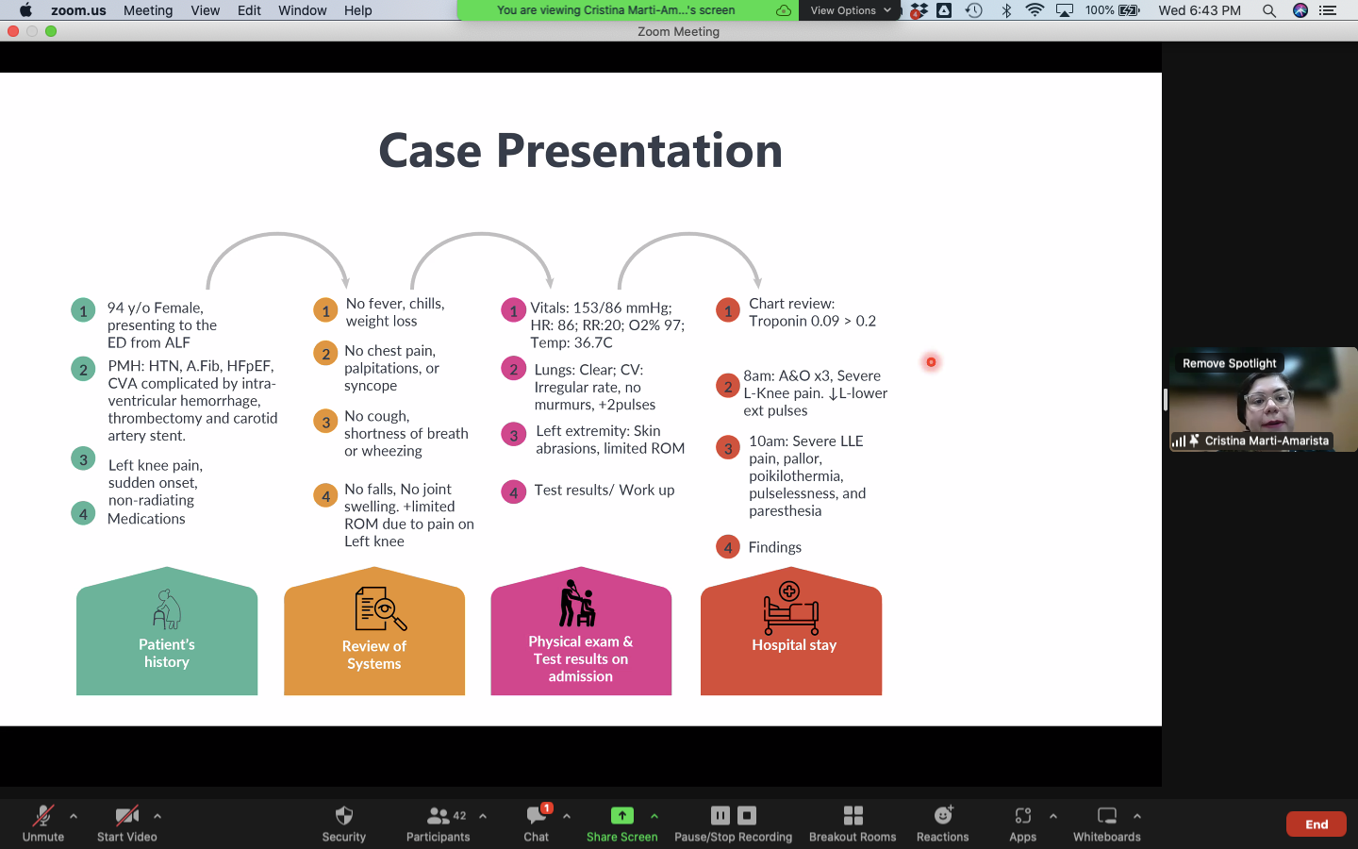
Task: Open the Reactions picker
Action: (943, 823)
